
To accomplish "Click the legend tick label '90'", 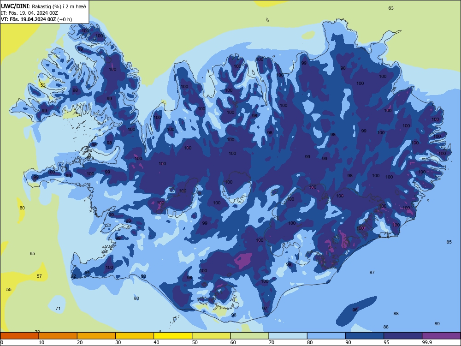I will pos(348,342).
